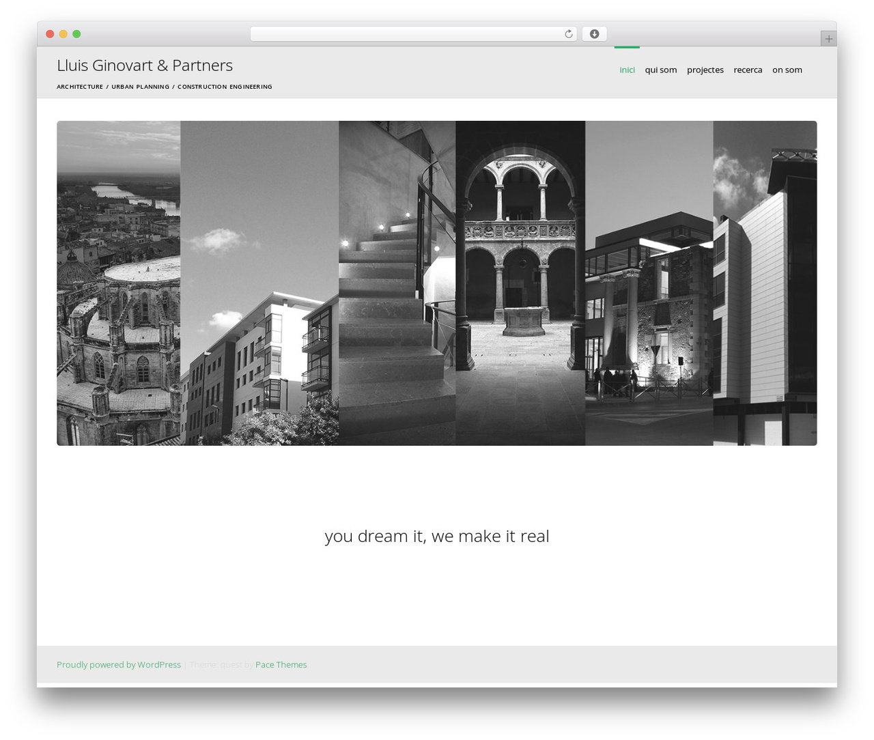Open the qui som menu item
The height and width of the screenshot is (740, 874).
(661, 70)
